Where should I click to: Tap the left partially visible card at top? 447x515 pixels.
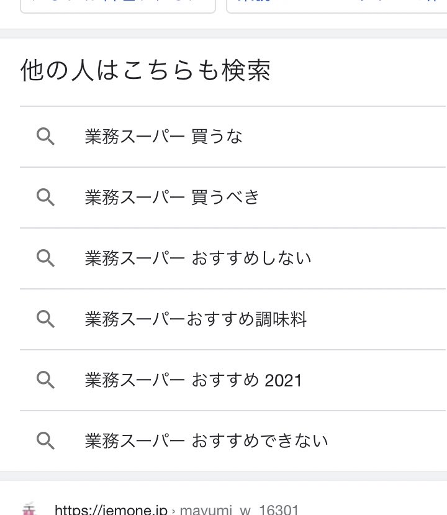pos(118,7)
